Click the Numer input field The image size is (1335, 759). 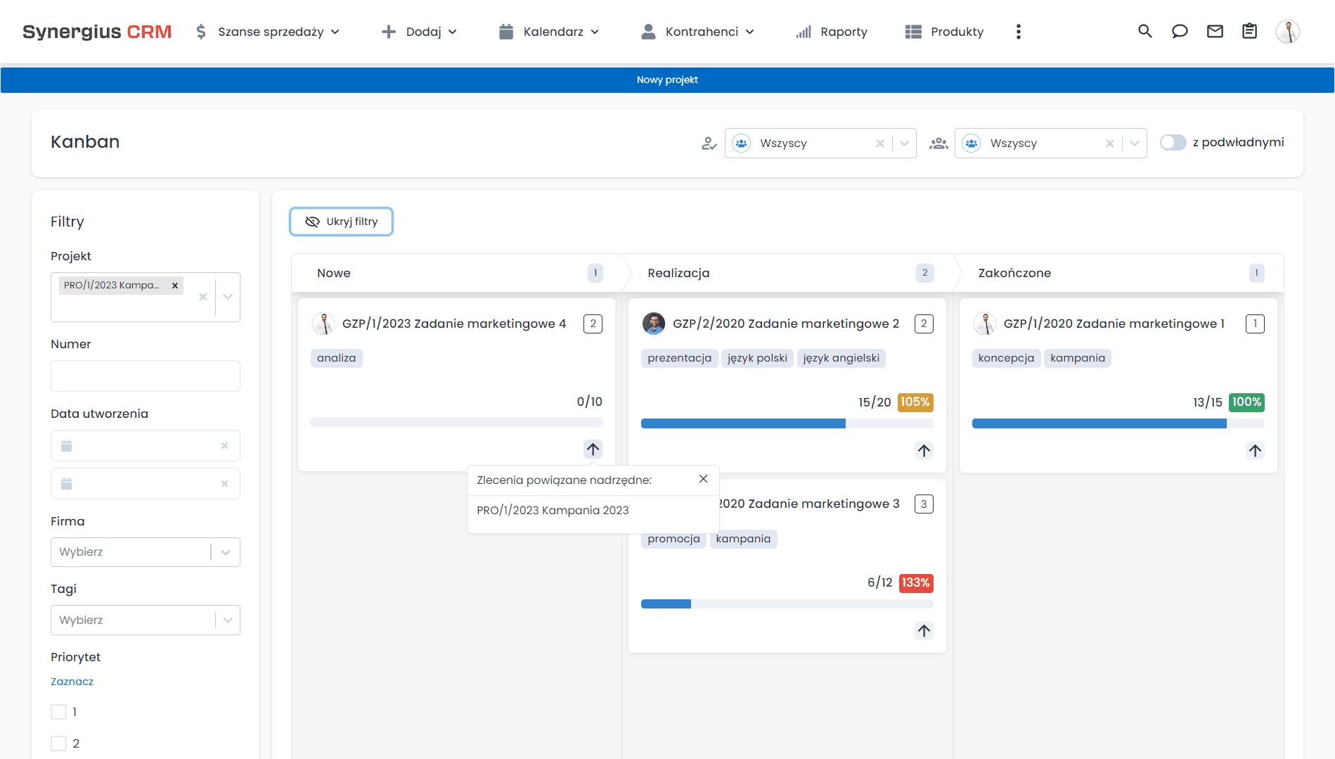[145, 376]
